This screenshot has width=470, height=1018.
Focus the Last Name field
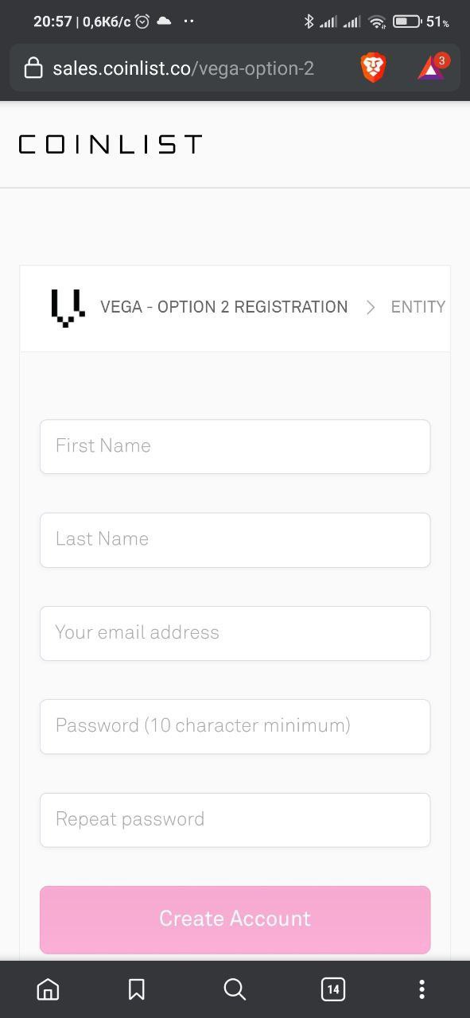click(x=235, y=540)
